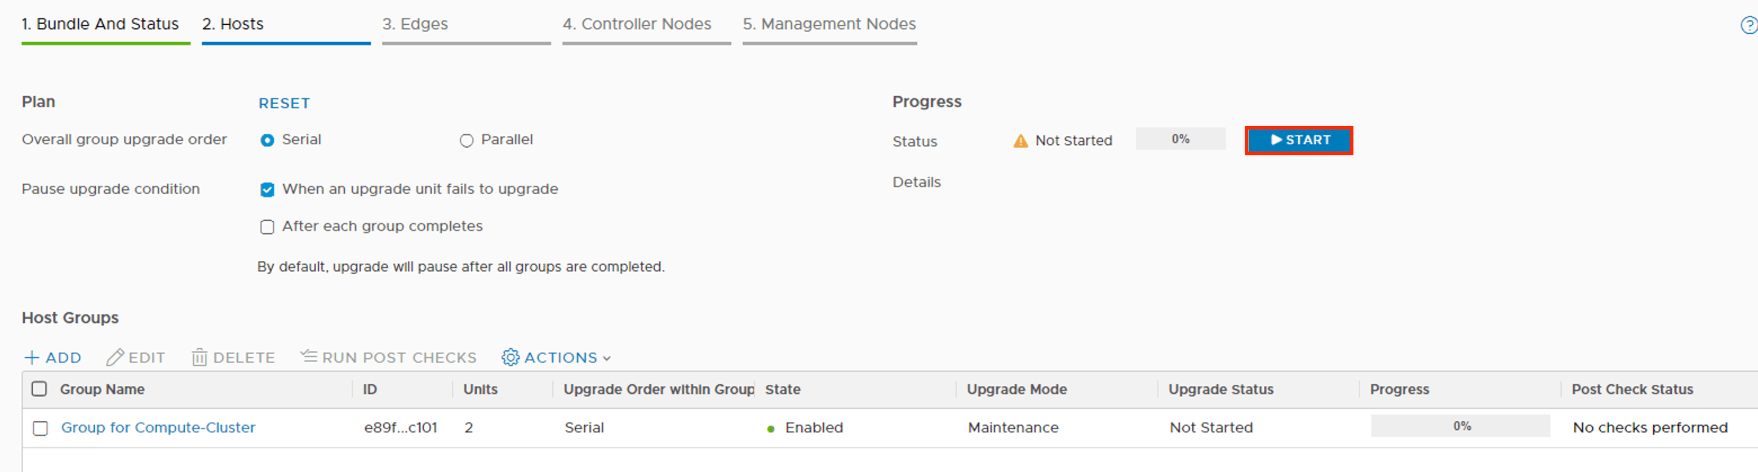This screenshot has width=1758, height=472.
Task: Expand the ACTIONS dropdown chevron
Action: 607,358
